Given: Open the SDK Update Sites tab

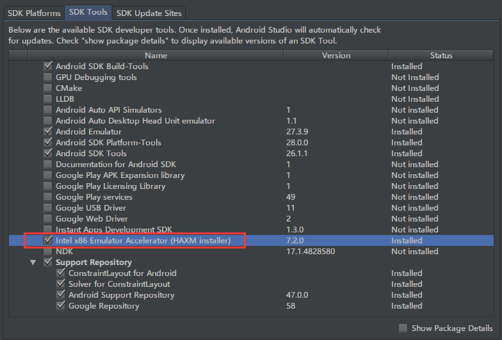Looking at the screenshot, I should tap(149, 13).
